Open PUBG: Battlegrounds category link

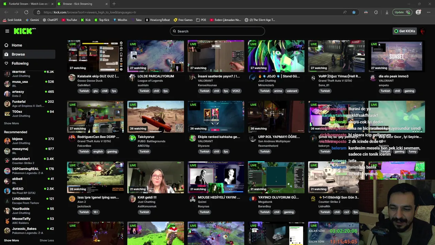tap(152, 141)
